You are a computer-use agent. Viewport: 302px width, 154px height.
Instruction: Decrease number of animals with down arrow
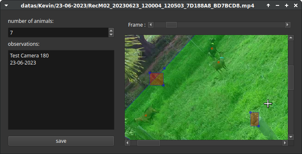coord(111,35)
